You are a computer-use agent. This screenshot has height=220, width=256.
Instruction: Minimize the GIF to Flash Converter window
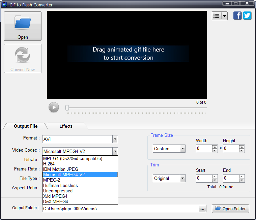227,3
